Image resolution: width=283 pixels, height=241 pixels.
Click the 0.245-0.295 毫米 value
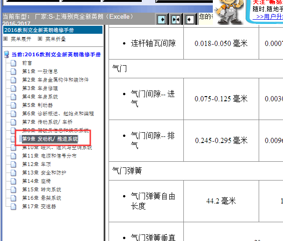pyautogui.click(x=221, y=141)
